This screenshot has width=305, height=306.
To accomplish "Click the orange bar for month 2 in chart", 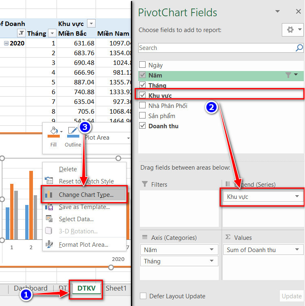I will tap(31, 205).
